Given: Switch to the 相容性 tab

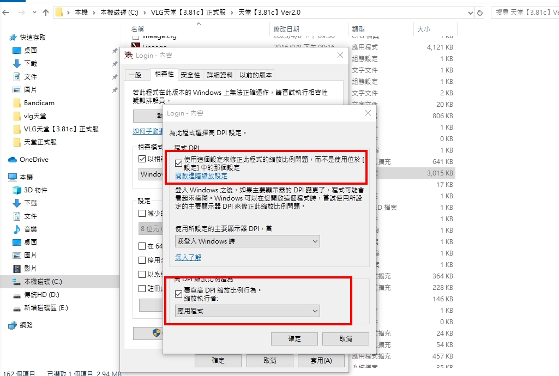Looking at the screenshot, I should 164,74.
